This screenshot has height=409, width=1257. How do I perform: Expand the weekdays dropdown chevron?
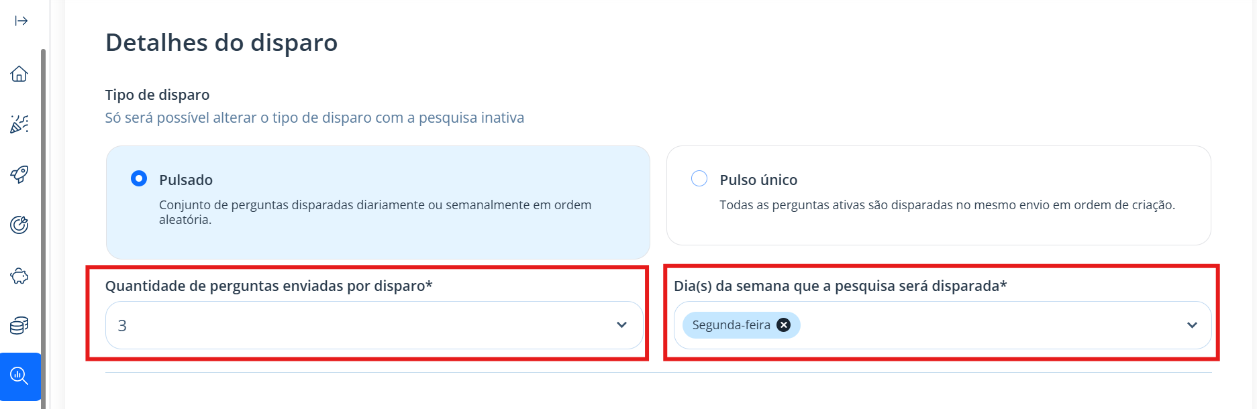[x=1192, y=325]
